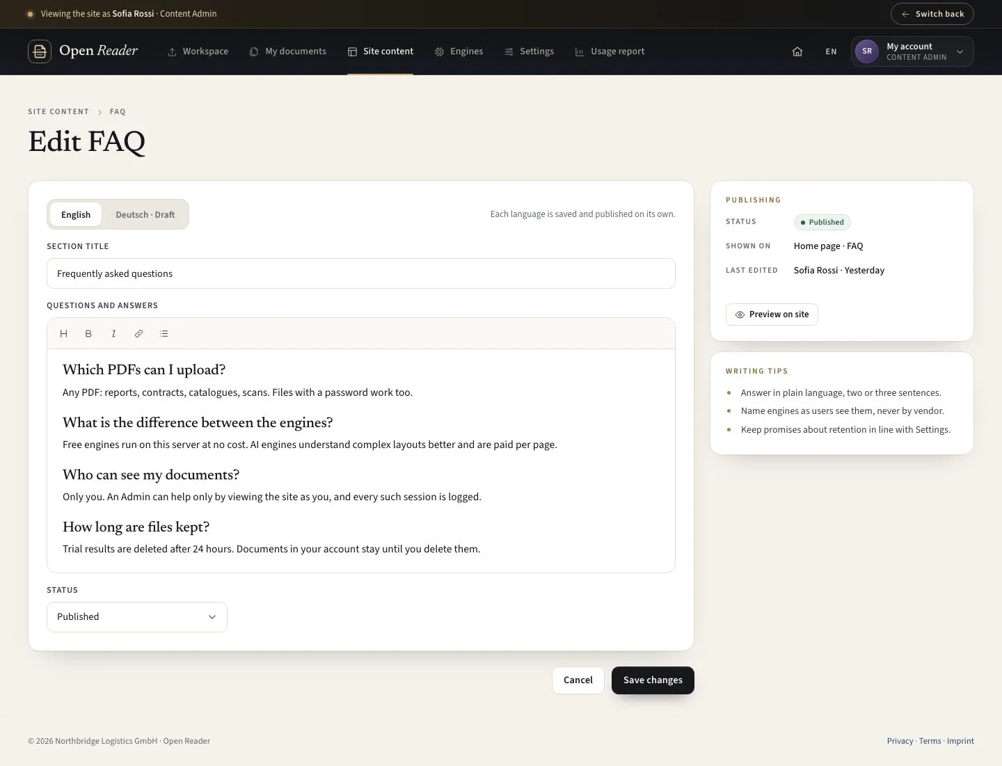Click the Open Reader logo icon
Image resolution: width=1002 pixels, height=766 pixels.
pos(40,51)
